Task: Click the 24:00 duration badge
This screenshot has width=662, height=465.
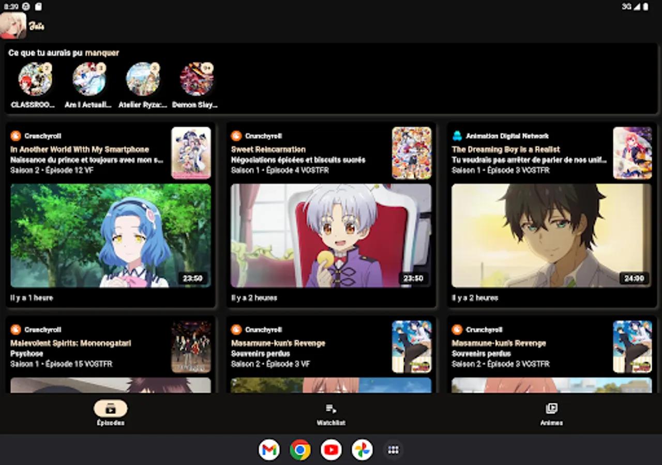Action: (634, 278)
